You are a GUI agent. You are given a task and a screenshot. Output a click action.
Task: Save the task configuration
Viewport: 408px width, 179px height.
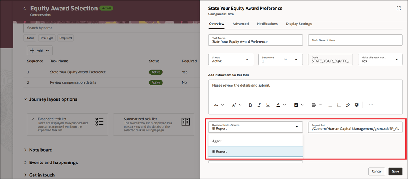click(x=395, y=172)
